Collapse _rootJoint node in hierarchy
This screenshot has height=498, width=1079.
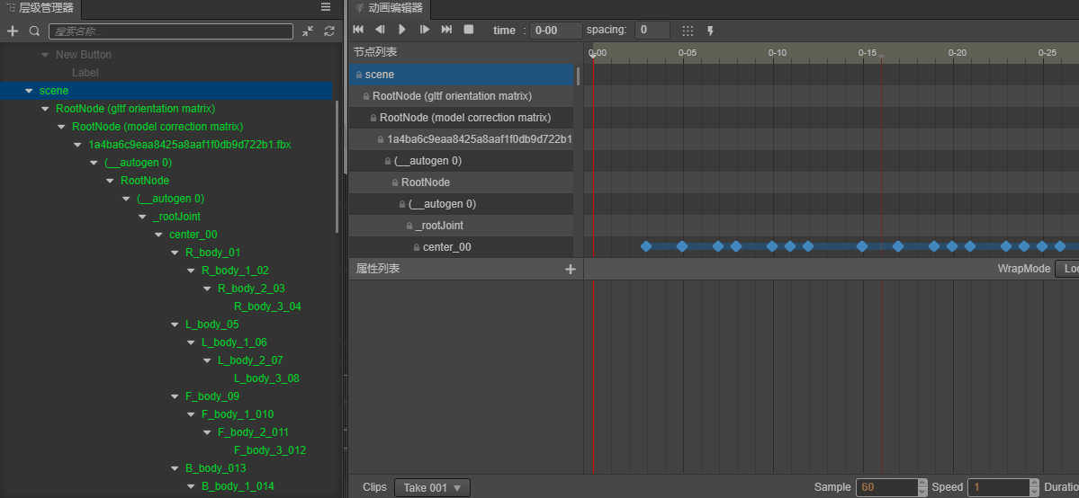(x=142, y=217)
